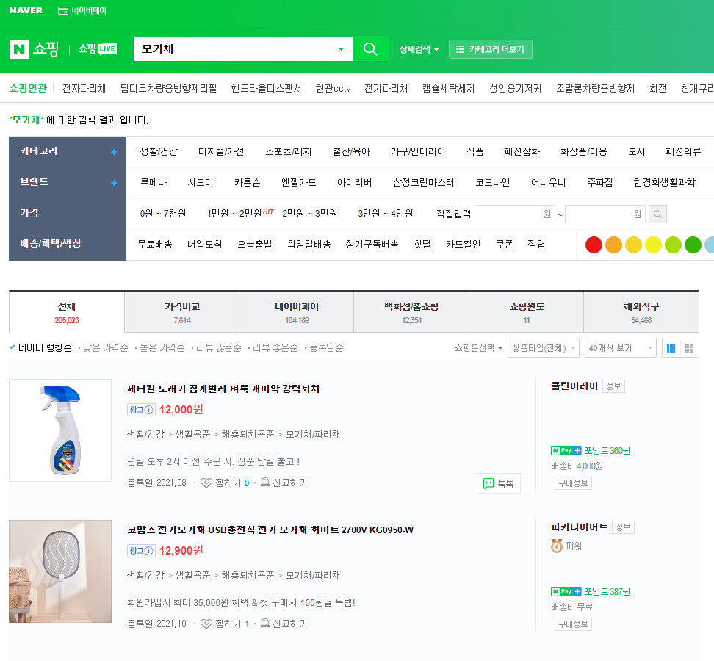Click maximum price input field
714x661 pixels.
pos(605,214)
